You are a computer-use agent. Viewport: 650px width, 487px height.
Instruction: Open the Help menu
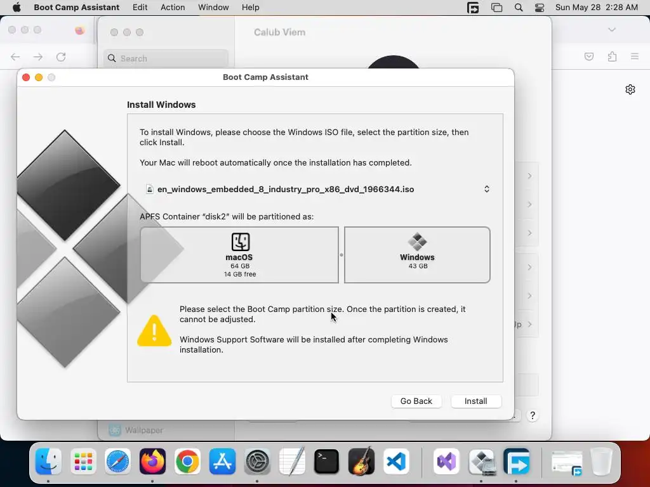click(251, 8)
